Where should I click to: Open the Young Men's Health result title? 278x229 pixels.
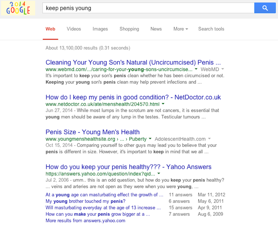click(92, 132)
